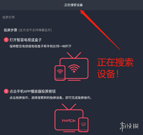Click the step 2 number badge
Screen dimensions: 143x135
pos(6,91)
